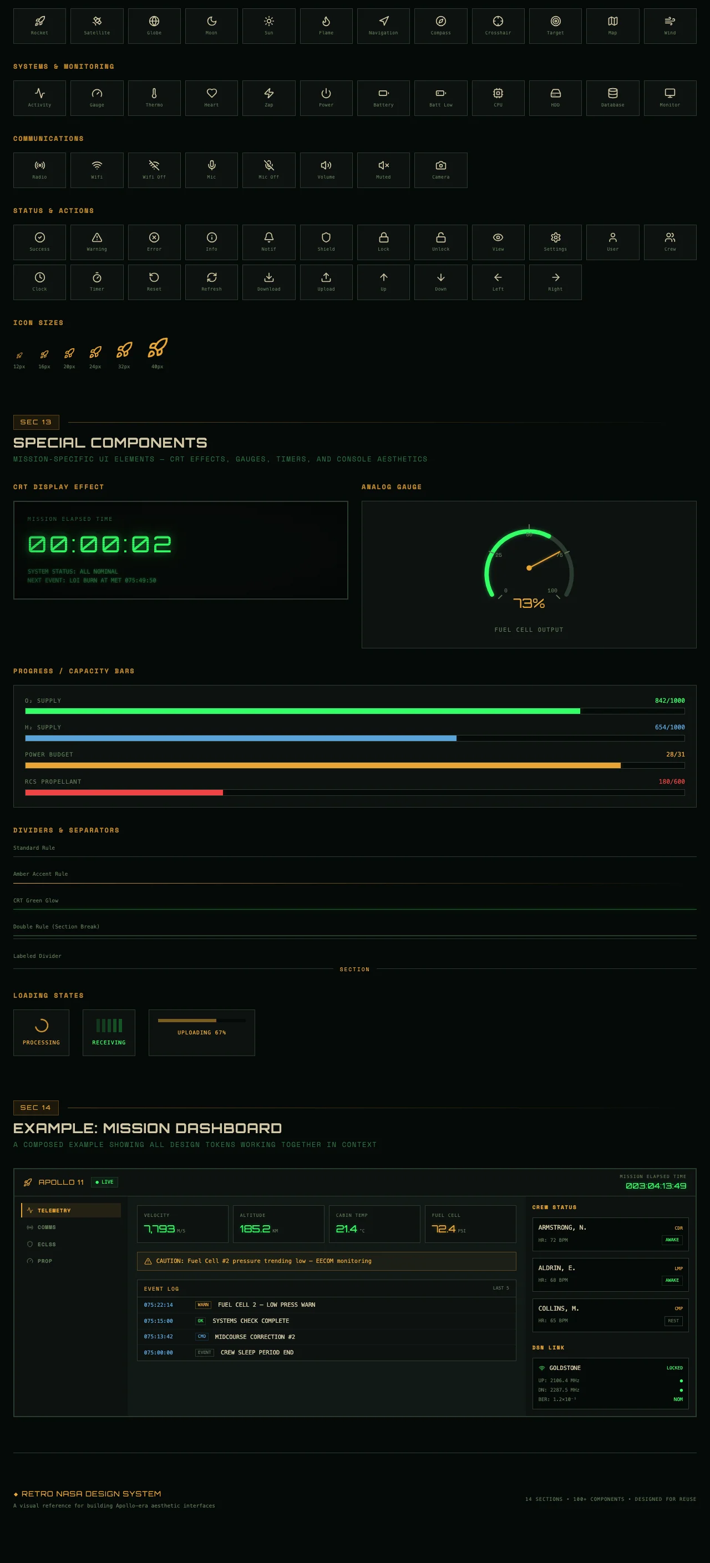Choose the Mic Off icon tile
710x1563 pixels.
(269, 170)
